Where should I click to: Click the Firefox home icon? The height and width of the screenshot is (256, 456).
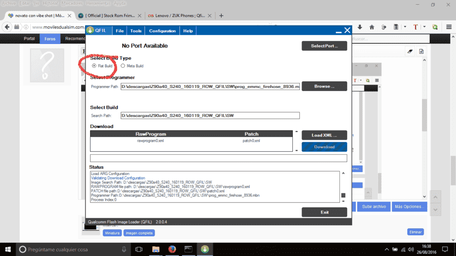click(372, 27)
